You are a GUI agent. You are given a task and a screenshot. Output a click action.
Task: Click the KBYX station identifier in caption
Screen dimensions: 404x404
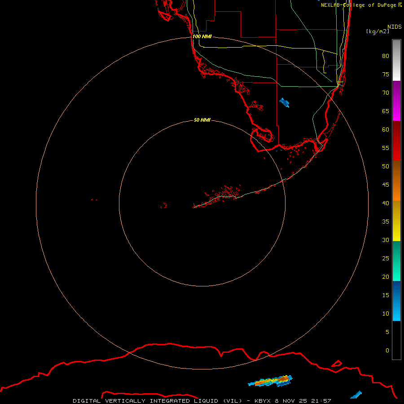tap(263, 401)
